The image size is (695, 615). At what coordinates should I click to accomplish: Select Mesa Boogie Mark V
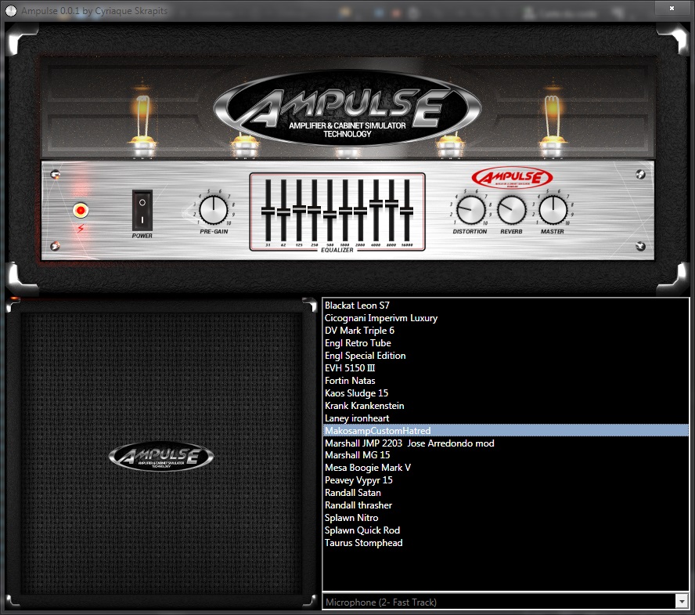506,468
